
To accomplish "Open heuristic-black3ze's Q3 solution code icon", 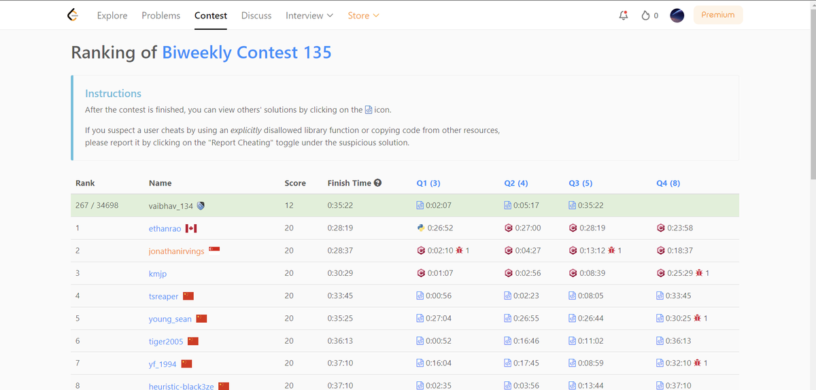I will 573,386.
